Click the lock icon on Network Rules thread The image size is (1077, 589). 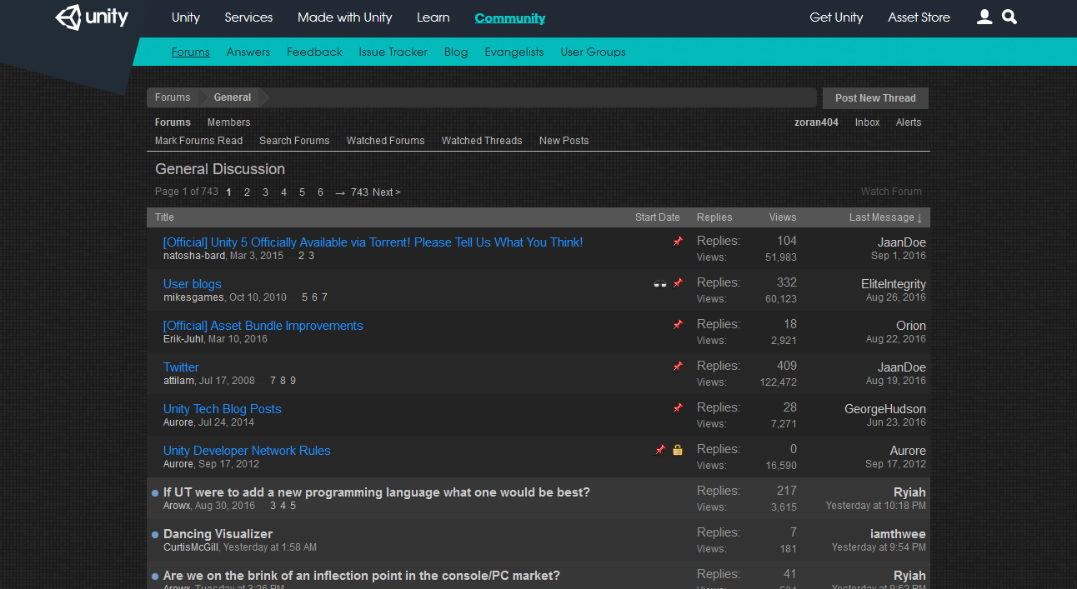678,450
